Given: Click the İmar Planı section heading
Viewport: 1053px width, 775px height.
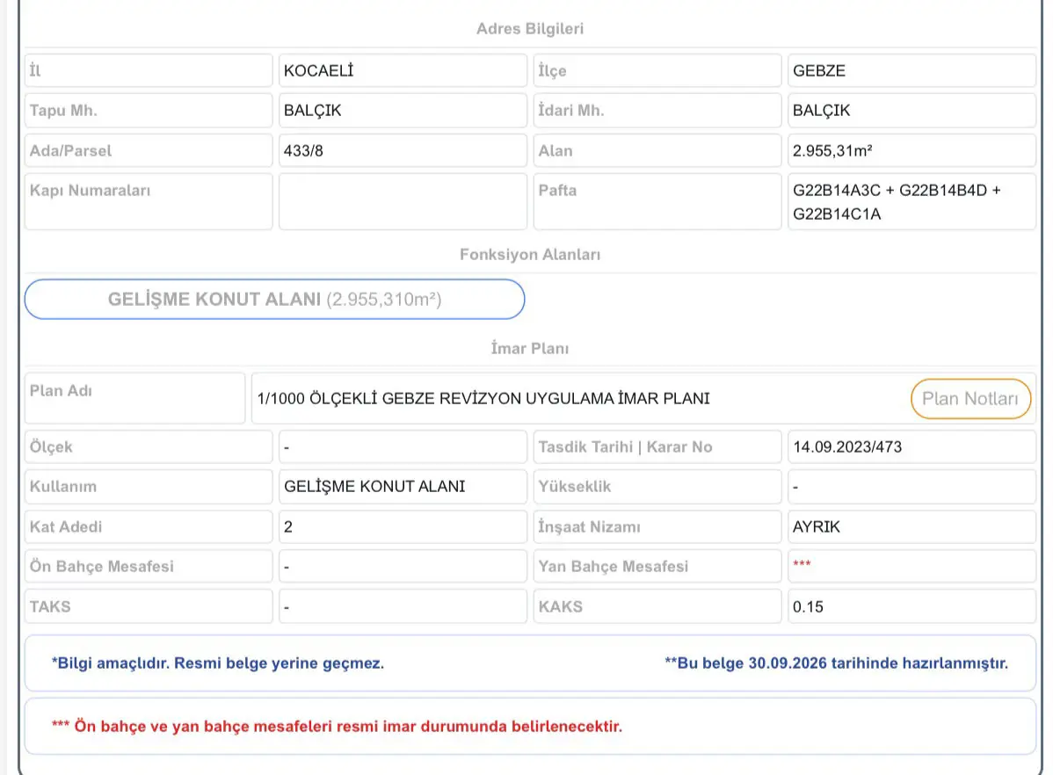Looking at the screenshot, I should point(530,348).
